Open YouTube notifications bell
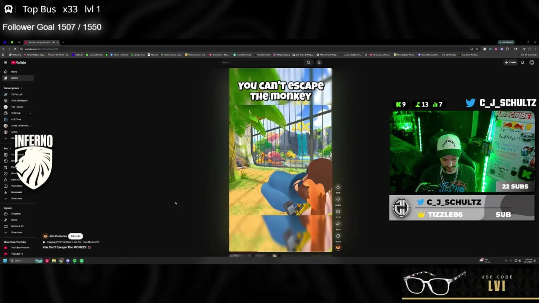Image resolution: width=539 pixels, height=303 pixels. (x=523, y=62)
